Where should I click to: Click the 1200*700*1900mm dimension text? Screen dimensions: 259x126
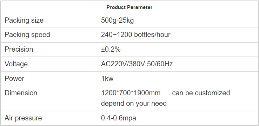coord(131,93)
